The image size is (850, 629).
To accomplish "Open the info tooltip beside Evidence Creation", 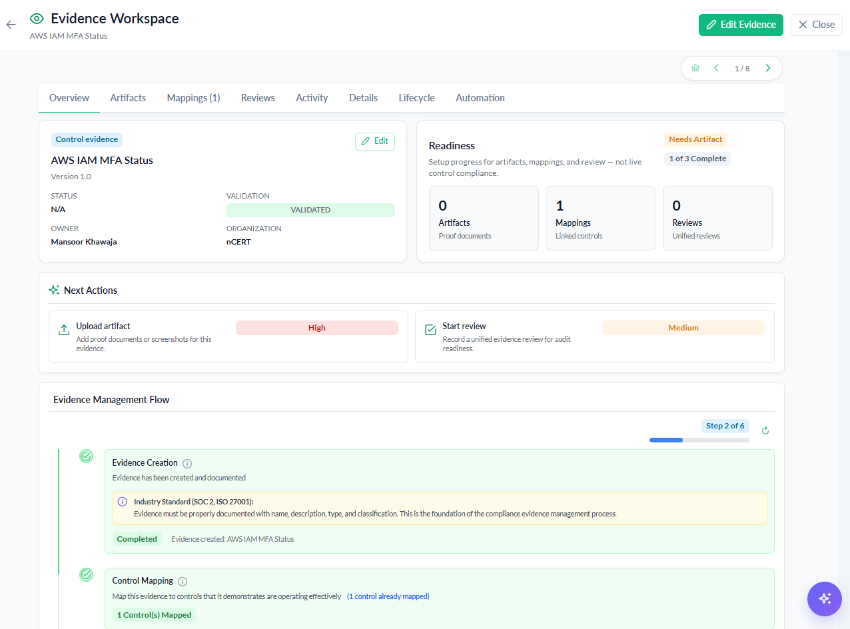I will coord(187,464).
